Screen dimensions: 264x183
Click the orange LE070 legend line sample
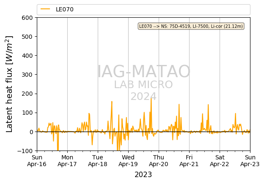tap(45, 9)
